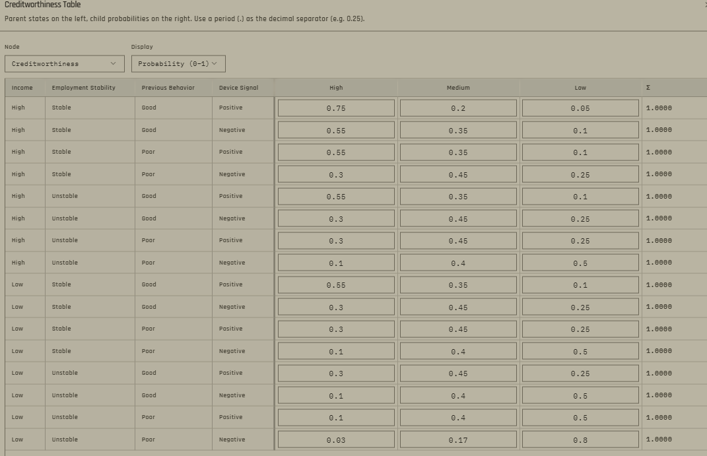Edit High probability field showing 0.75

coord(336,108)
